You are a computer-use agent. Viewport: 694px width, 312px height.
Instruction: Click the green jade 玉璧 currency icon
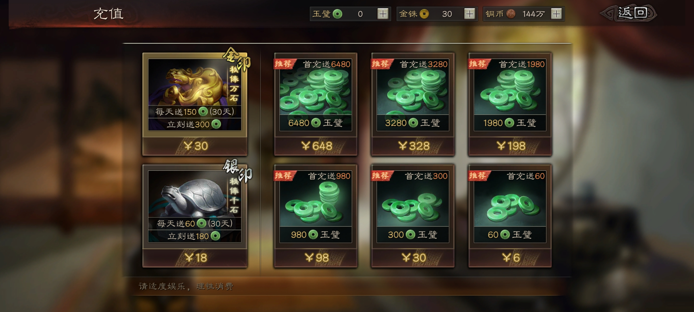coord(337,14)
